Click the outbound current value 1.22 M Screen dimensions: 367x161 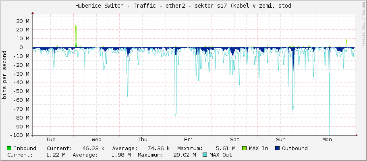pyautogui.click(x=55, y=155)
